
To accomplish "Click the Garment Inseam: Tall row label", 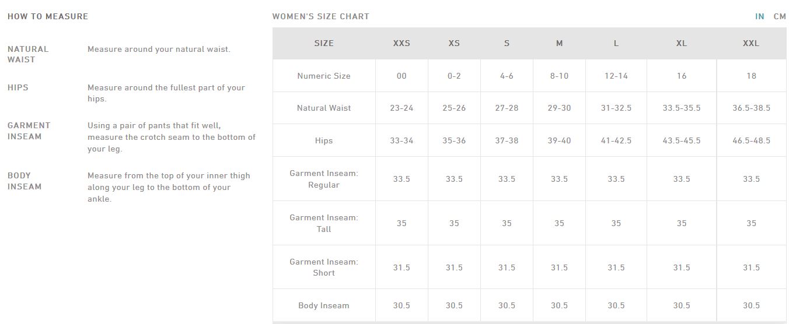I will [324, 223].
